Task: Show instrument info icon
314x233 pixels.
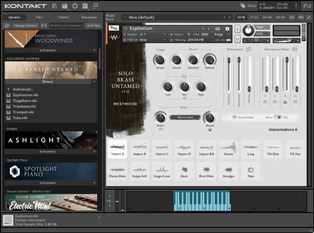Action: (228, 29)
